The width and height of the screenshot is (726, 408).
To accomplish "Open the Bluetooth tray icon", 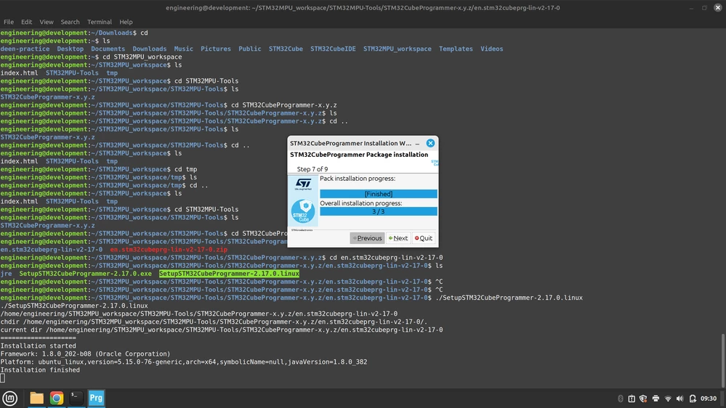I will tap(621, 399).
